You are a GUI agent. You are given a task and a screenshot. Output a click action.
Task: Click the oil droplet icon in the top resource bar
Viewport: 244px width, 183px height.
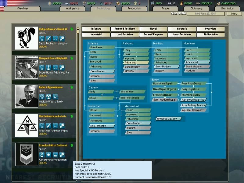point(101,3)
